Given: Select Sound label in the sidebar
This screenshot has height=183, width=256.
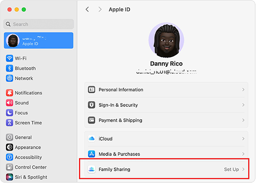Looking at the screenshot, I should pyautogui.click(x=22, y=103).
